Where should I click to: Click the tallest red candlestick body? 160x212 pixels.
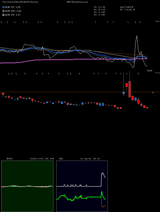click(130, 89)
